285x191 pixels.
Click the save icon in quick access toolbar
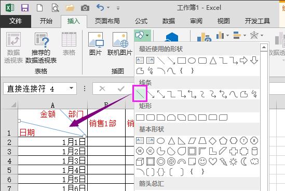(x=25, y=8)
